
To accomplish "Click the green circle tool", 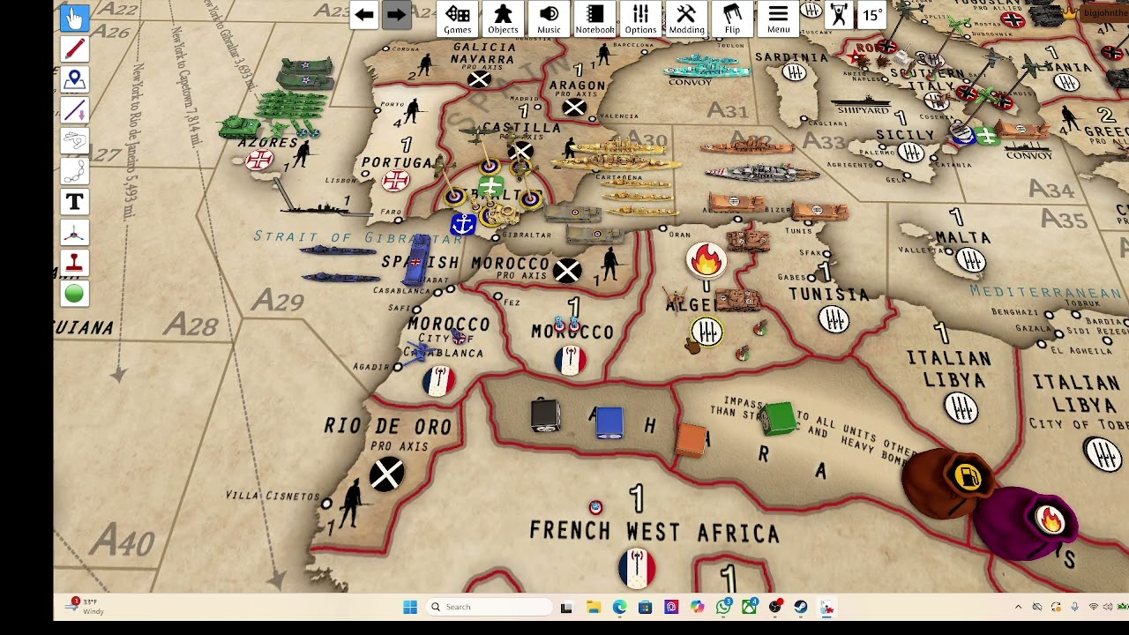I will pos(74,294).
